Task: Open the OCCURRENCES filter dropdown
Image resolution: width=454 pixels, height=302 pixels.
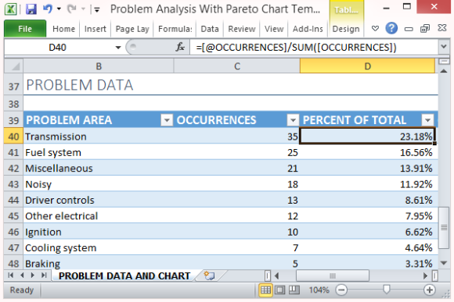Action: pyautogui.click(x=293, y=119)
